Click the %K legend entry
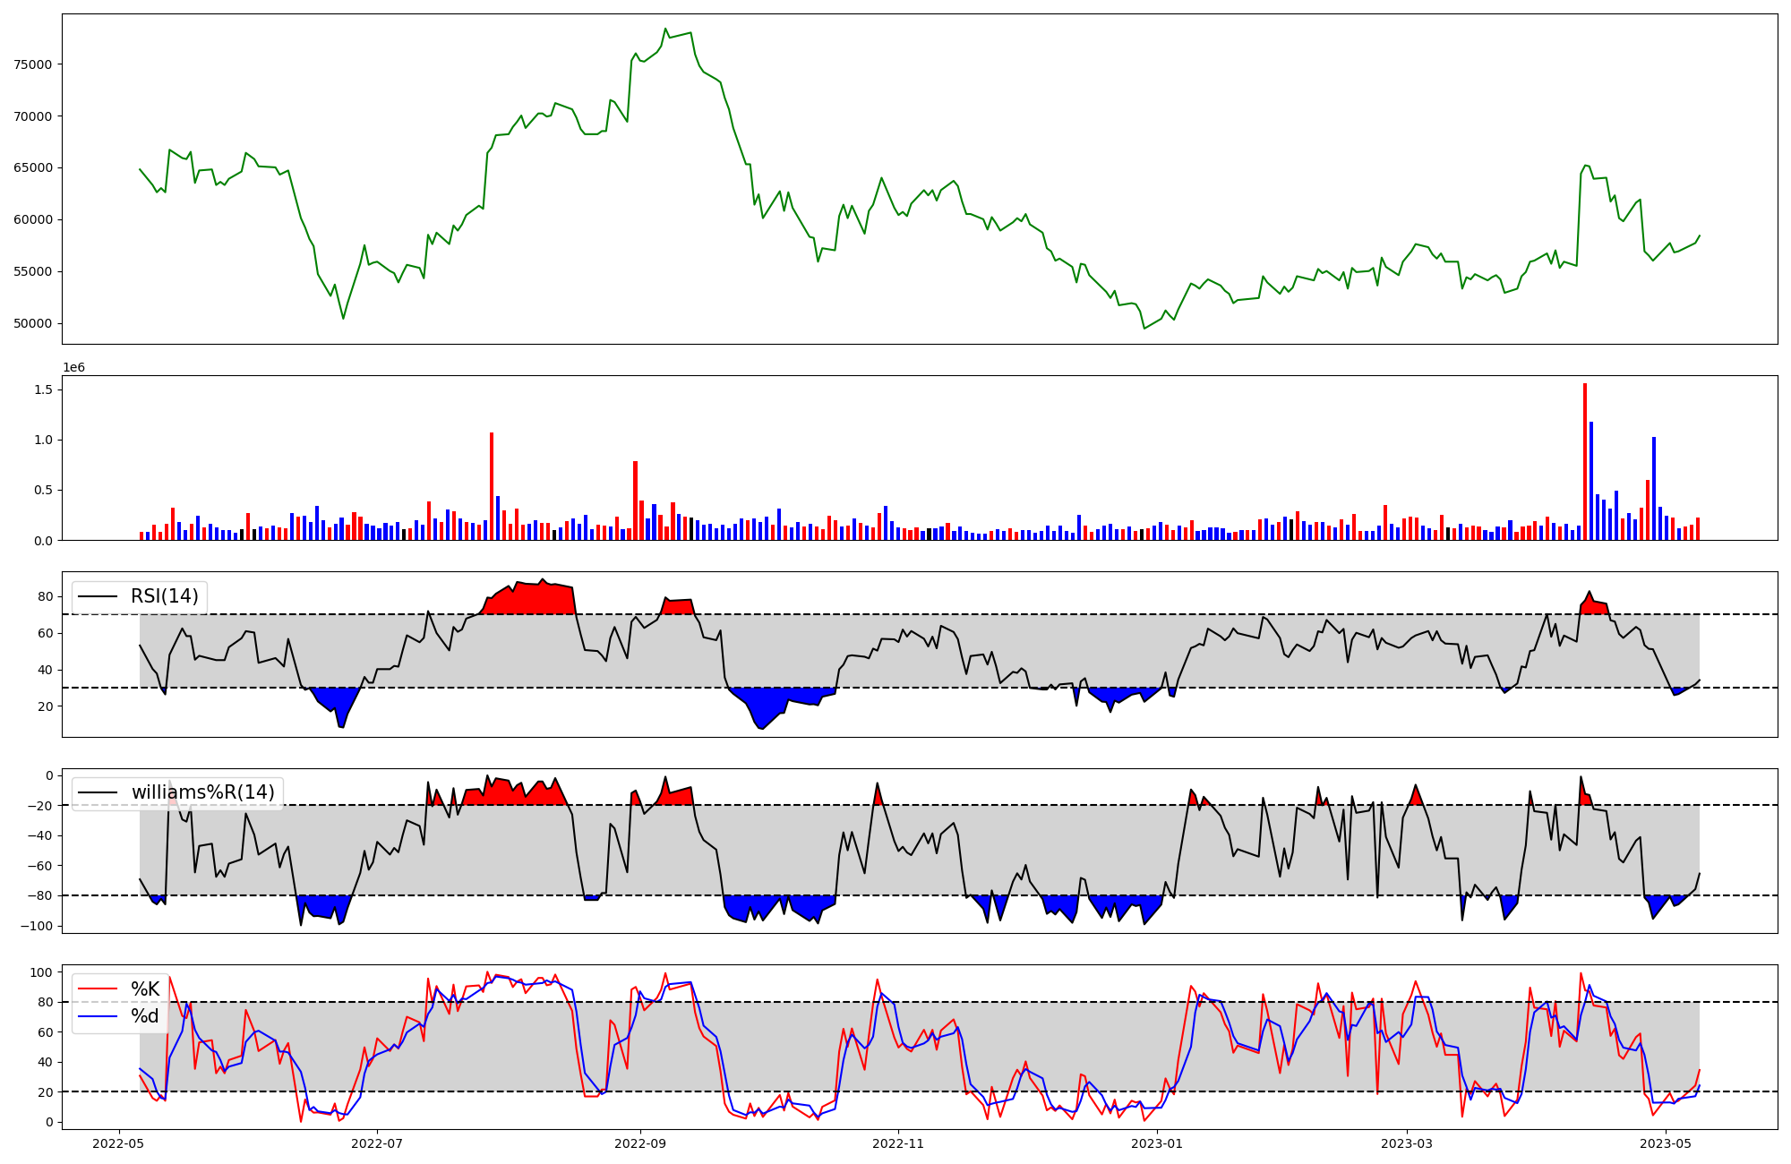The image size is (1791, 1164). pyautogui.click(x=145, y=989)
